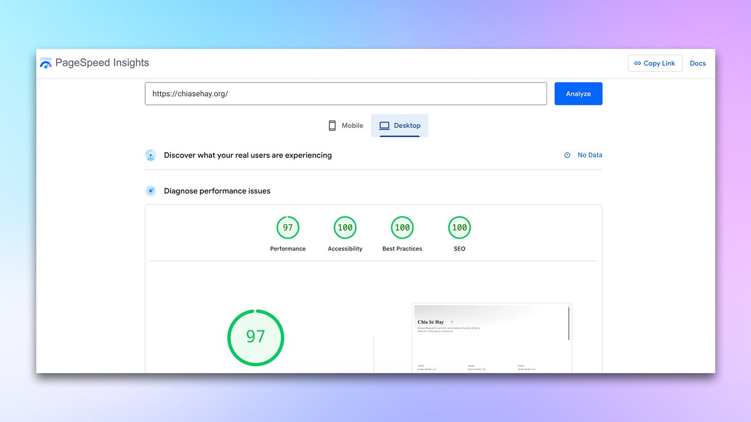Click the Mobile phone icon
The image size is (751, 422).
[x=332, y=125]
